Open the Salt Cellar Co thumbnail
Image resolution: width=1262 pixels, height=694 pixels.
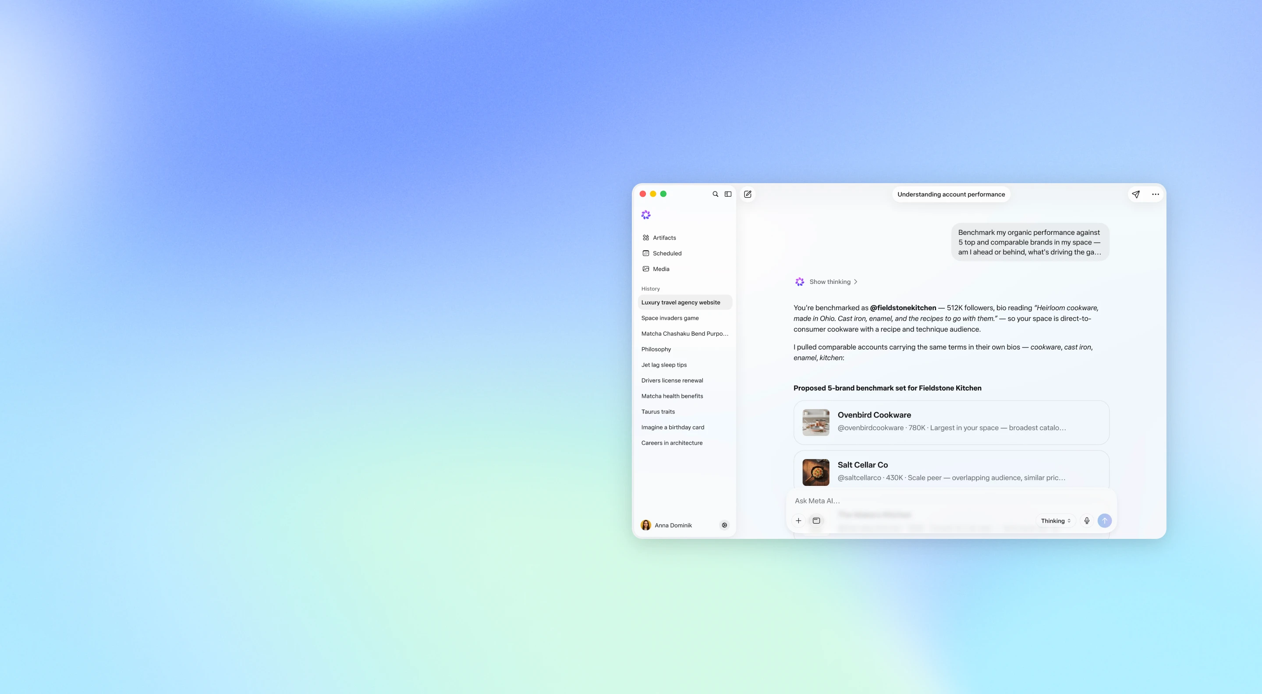point(815,473)
